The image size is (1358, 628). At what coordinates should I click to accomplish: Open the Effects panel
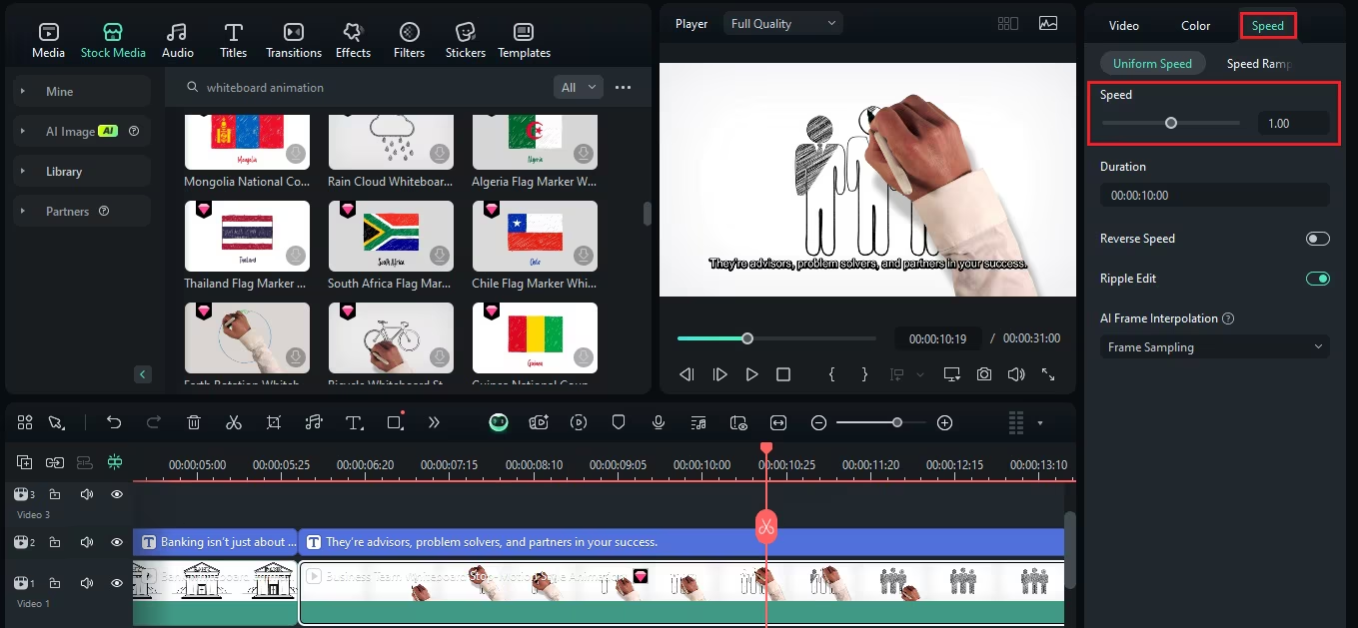coord(353,38)
